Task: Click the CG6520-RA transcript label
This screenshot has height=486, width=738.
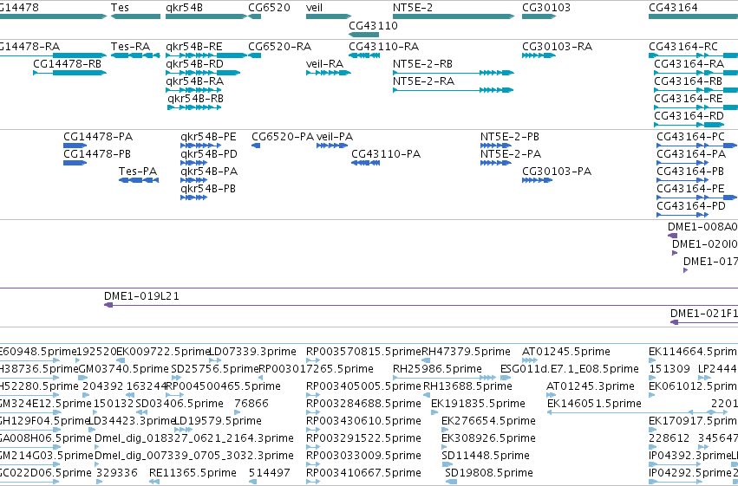Action: [279, 47]
